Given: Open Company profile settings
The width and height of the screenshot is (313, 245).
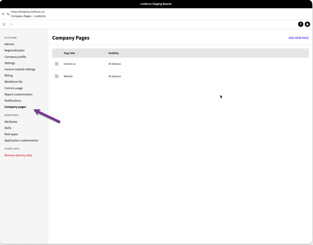Looking at the screenshot, I should pos(15,57).
